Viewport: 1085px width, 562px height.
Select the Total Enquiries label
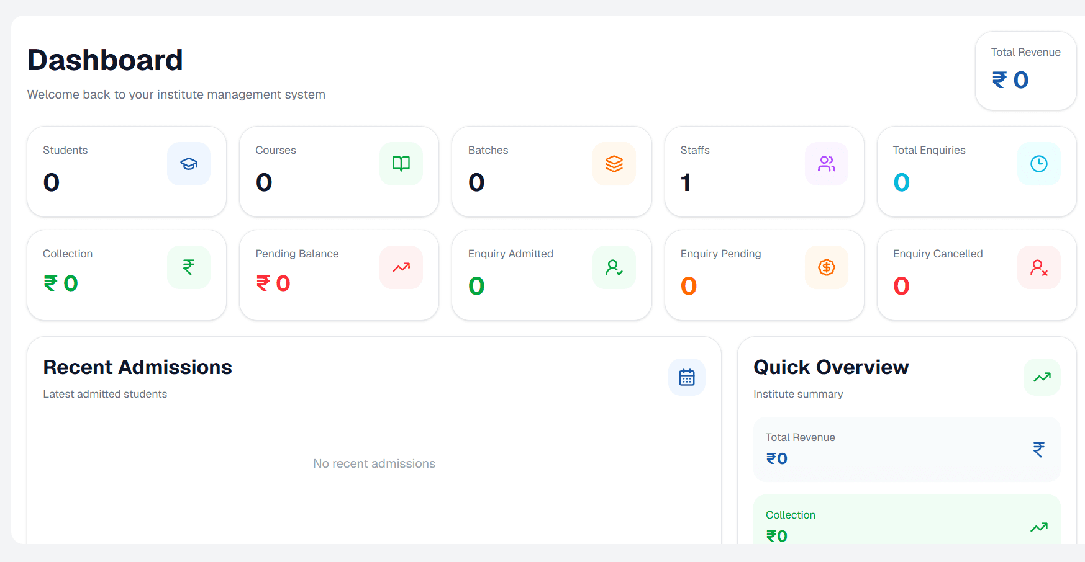929,150
